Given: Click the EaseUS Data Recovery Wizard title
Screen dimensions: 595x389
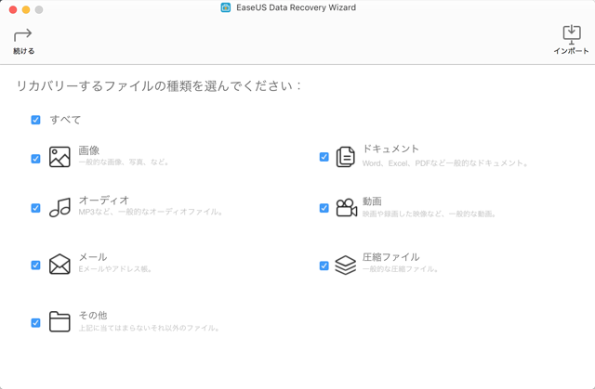Looking at the screenshot, I should coord(297,7).
